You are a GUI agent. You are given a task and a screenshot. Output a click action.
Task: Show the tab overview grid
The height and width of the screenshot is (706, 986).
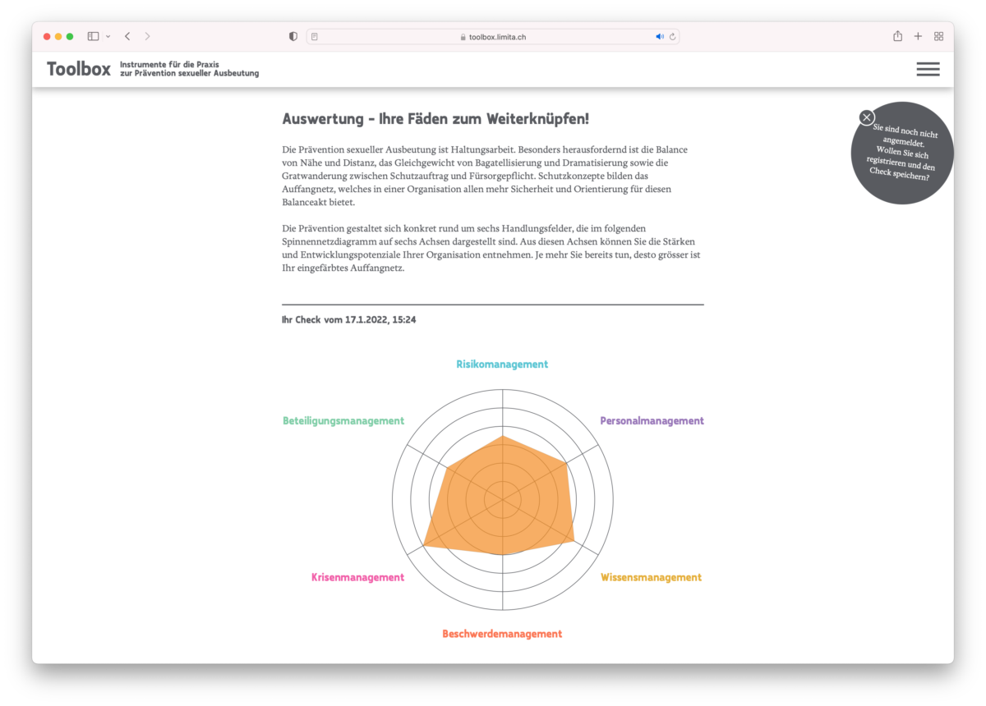point(938,36)
